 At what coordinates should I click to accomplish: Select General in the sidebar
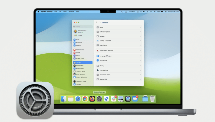tap(83, 63)
